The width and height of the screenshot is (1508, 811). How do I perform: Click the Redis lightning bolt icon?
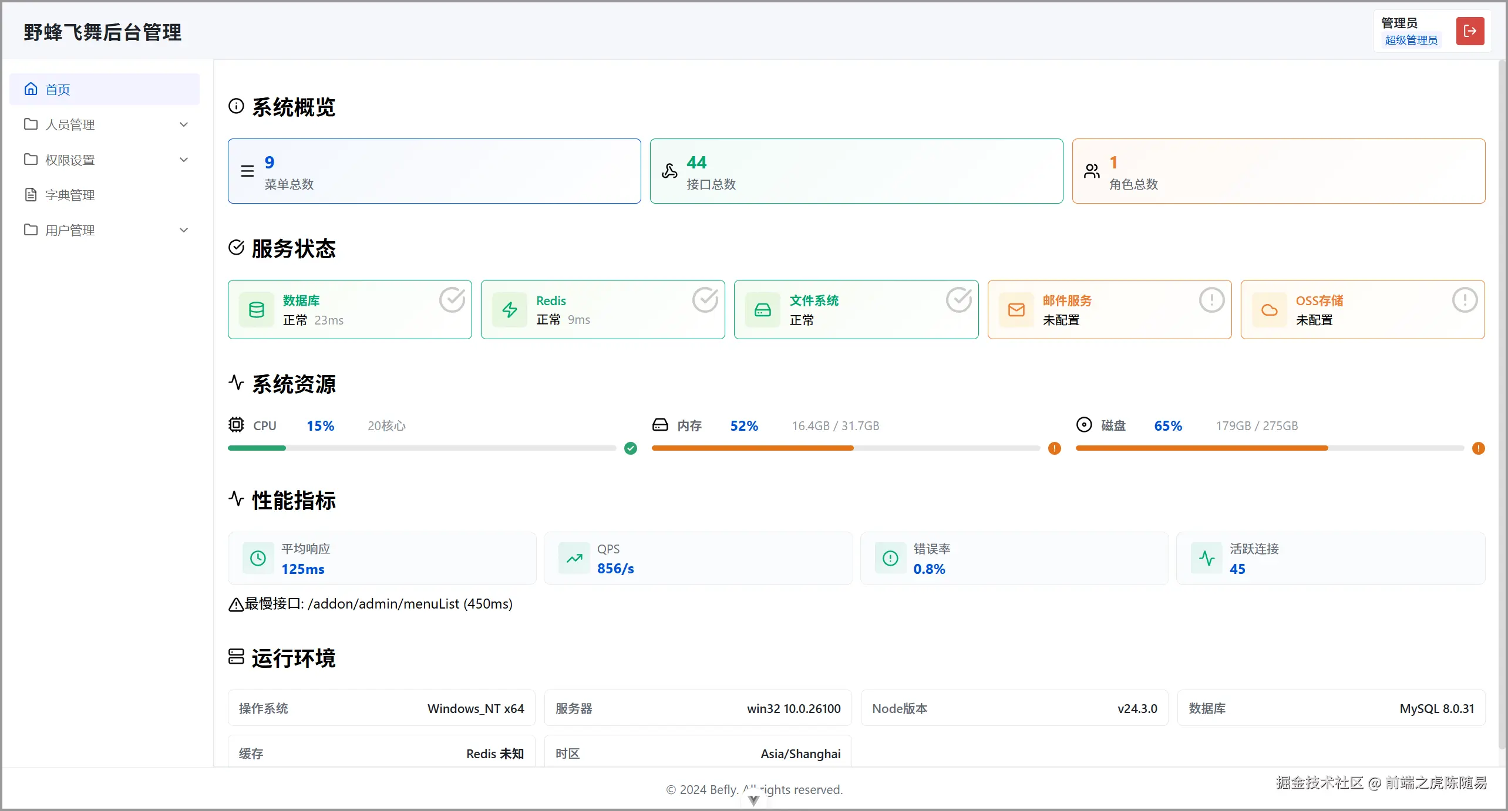[510, 310]
